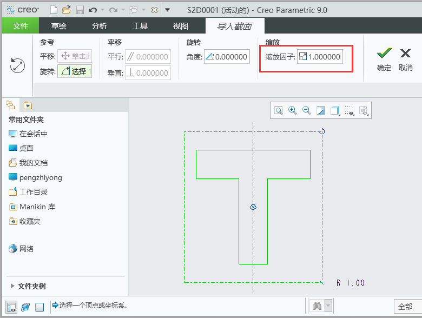Viewport: 422px width, 318px height.
Task: Confirm with the 确定 checkmark
Action: coord(384,59)
